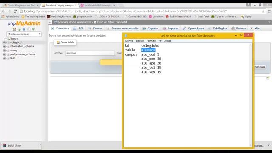272x153 pixels.
Task: Click the Continuar button
Action: click(259, 67)
